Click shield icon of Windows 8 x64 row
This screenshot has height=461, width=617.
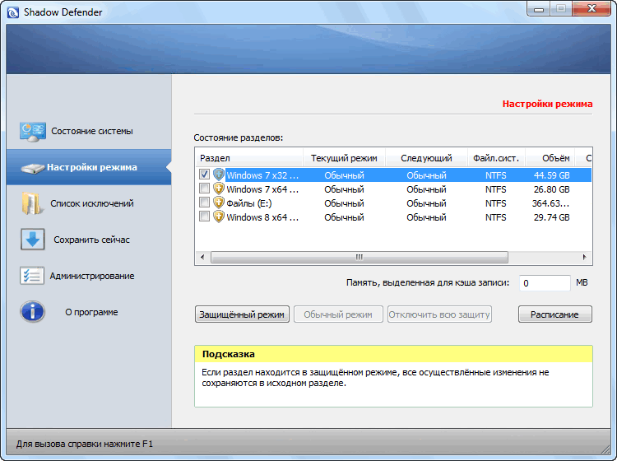tap(218, 217)
